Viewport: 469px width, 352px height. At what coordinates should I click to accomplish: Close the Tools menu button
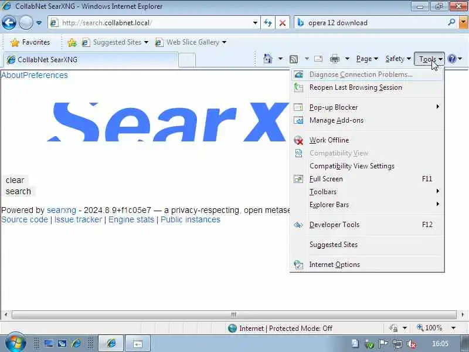point(430,59)
